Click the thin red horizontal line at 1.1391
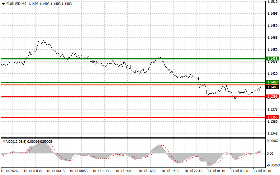This screenshot has height=175, width=280. (133, 97)
